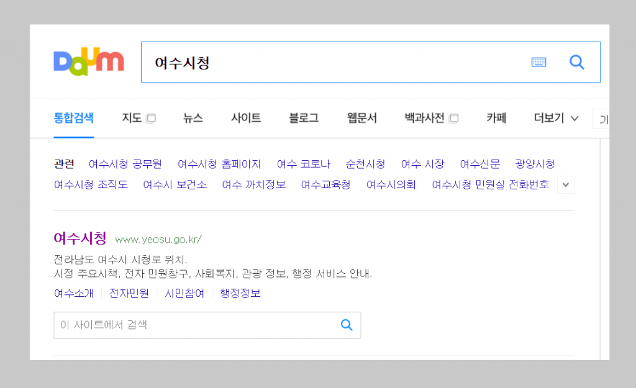Click the partially visible box right of 더보기
The image size is (636, 388).
601,119
